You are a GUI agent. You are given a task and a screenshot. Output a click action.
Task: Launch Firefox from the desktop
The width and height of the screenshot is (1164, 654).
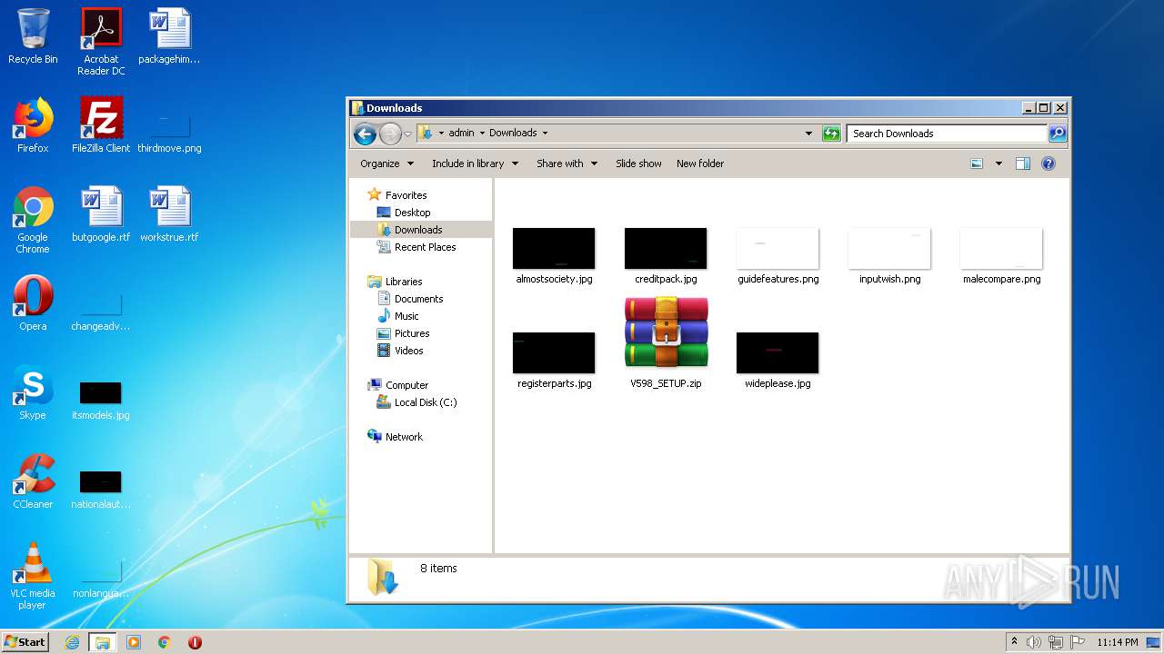click(x=33, y=125)
